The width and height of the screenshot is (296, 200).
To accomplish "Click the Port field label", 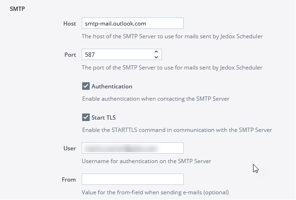I will 70,54.
